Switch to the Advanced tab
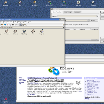Screen dimensions: 104x104 [77, 12]
